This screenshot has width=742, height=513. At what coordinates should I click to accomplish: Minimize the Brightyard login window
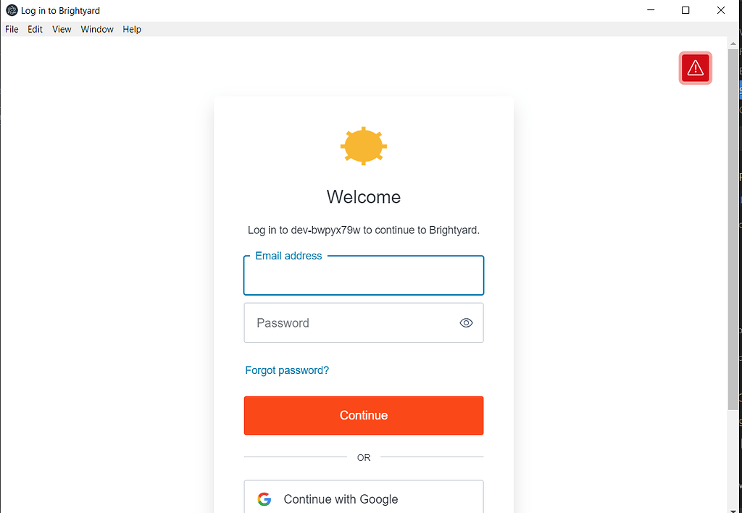650,10
